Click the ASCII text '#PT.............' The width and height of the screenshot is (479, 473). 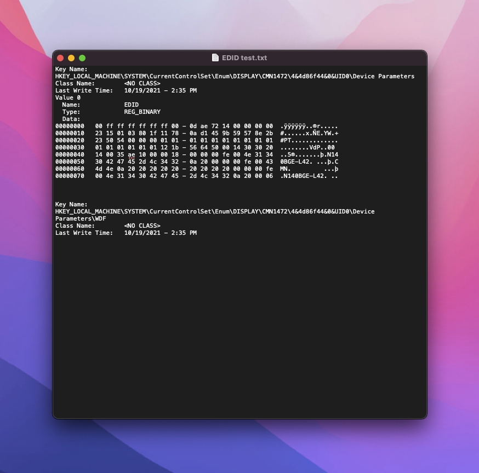click(x=309, y=140)
